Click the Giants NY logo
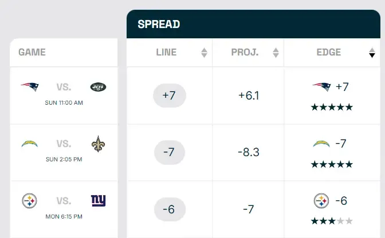Screen dimensions: 385x238 coord(99,201)
